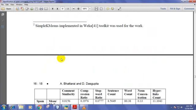196x110 pixels.
Task: Click the vertical scrollbar down arrow
Action: [195, 103]
